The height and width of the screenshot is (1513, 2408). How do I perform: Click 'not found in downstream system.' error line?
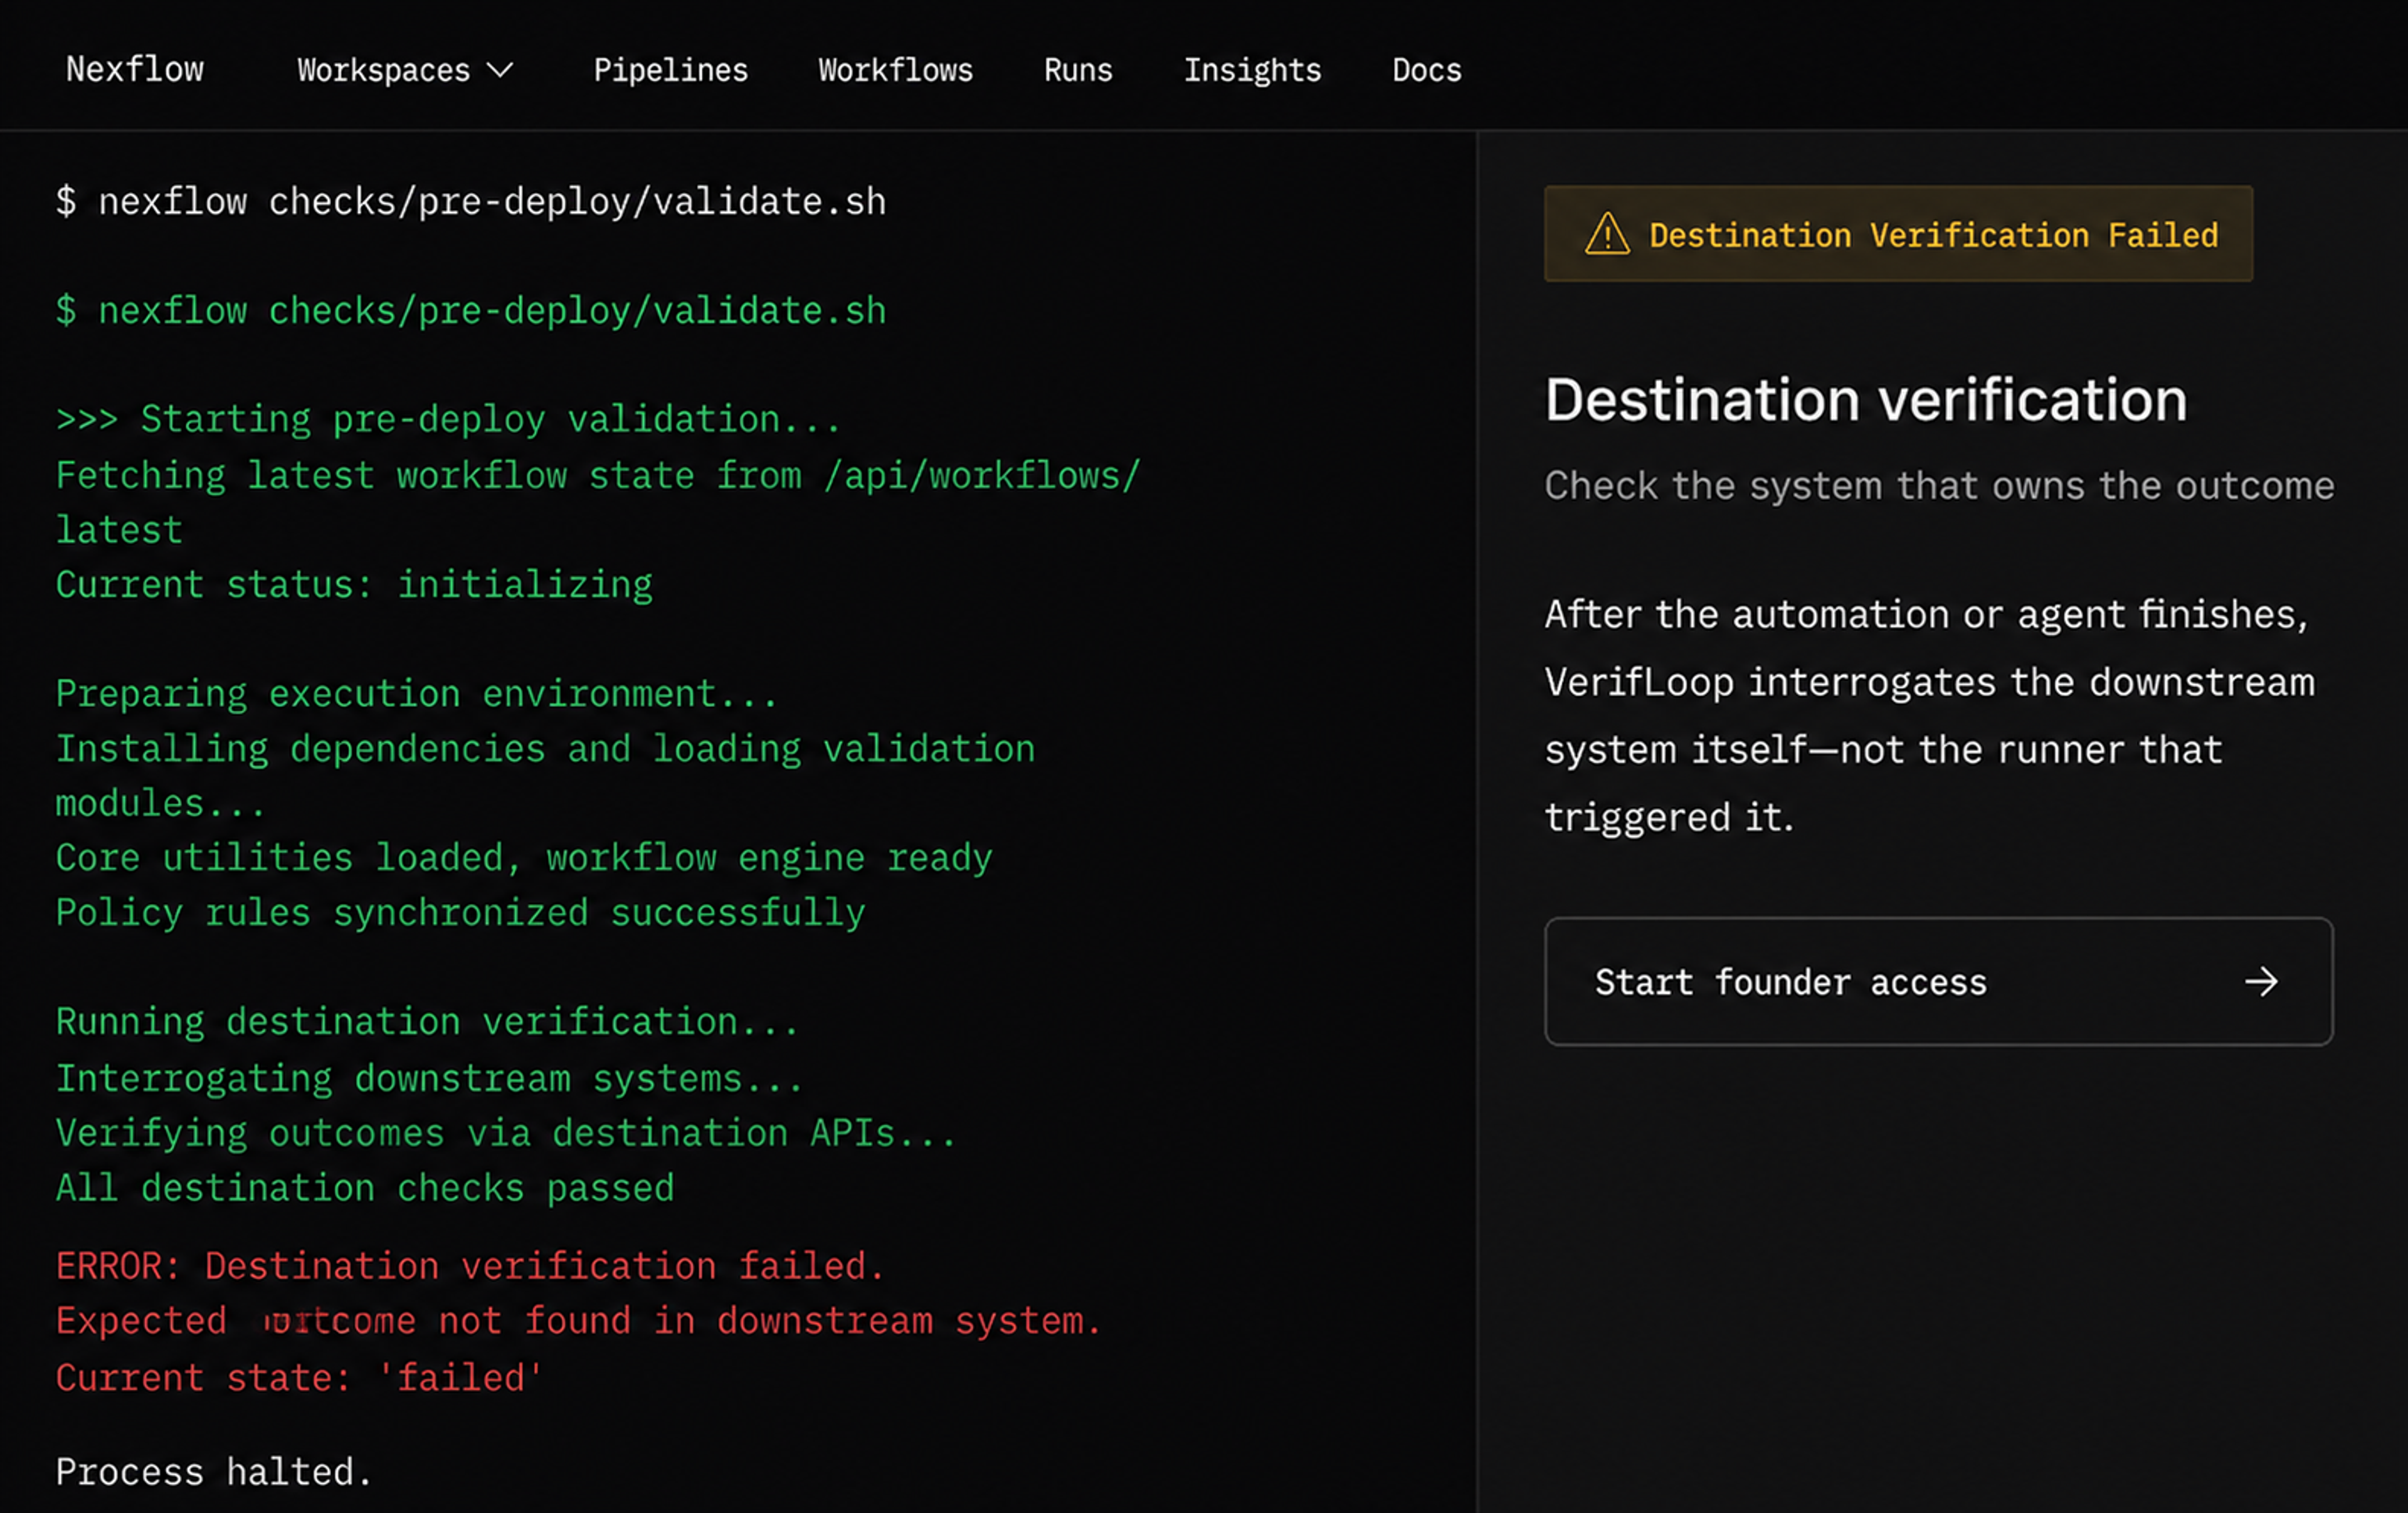[x=578, y=1321]
